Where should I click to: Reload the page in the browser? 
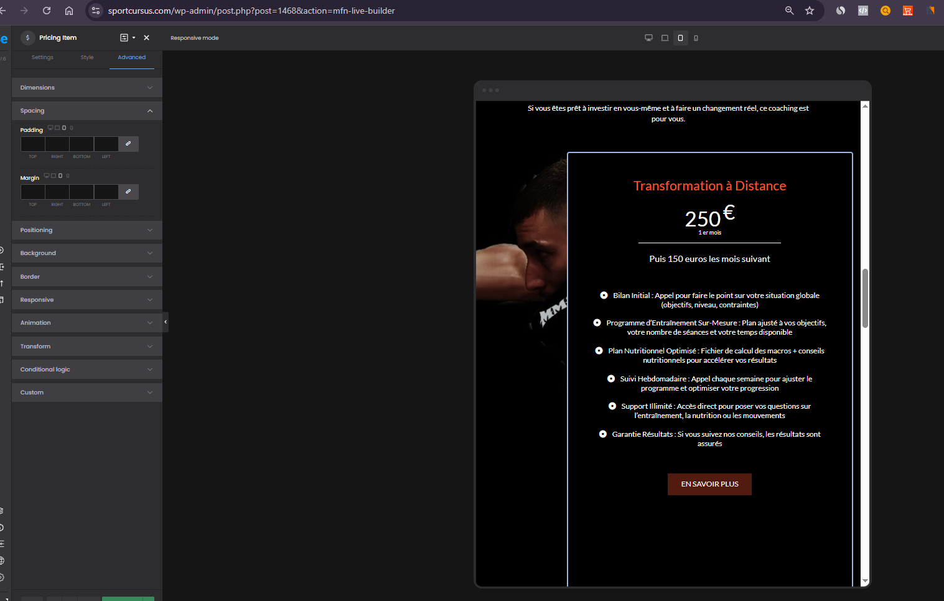[x=47, y=11]
